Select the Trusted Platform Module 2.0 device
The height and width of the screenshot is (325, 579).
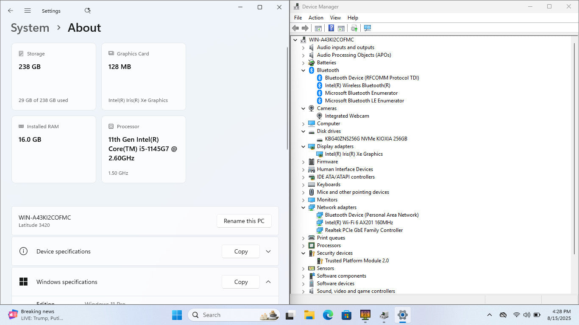point(356,261)
